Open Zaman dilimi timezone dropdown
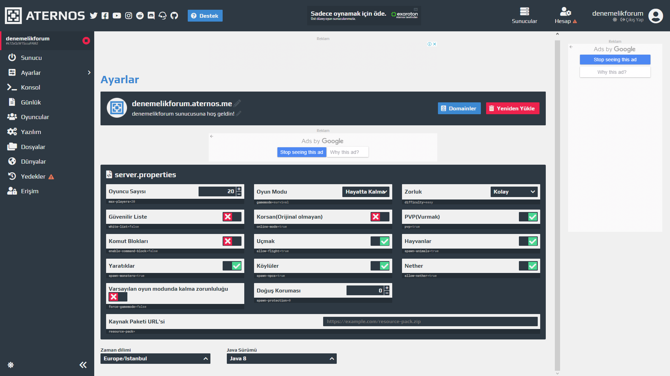This screenshot has height=376, width=670. (155, 359)
